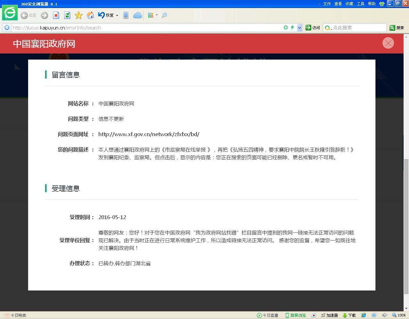This screenshot has height=319, width=409.
Task: Click the problem page URL http://www.xf.gov.cn/network/zfxfxx/bd/
Action: coord(149,134)
